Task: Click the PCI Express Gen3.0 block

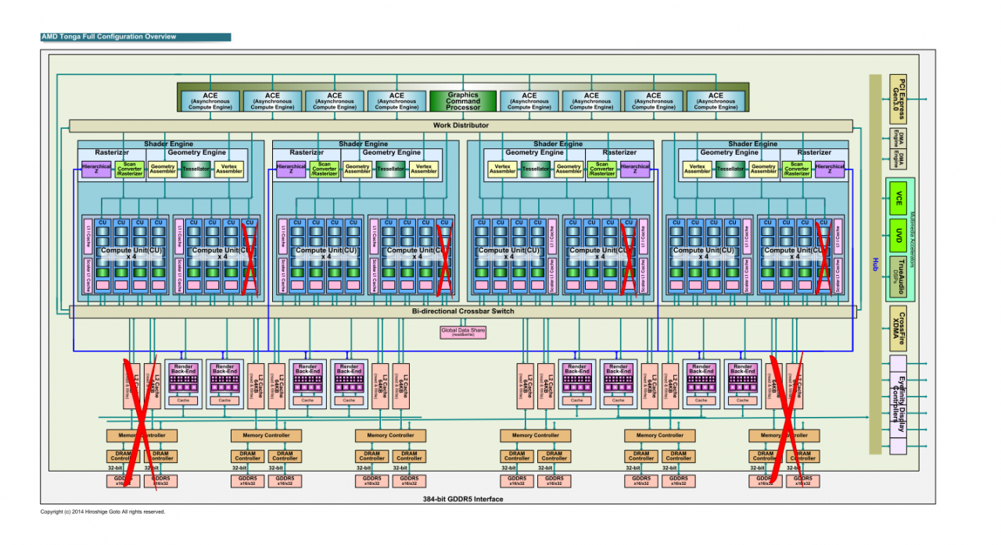Action: click(899, 98)
